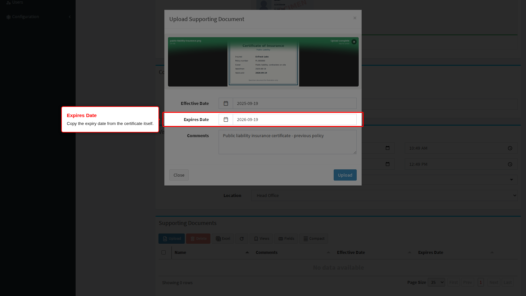Go to the Next page button

(494, 282)
